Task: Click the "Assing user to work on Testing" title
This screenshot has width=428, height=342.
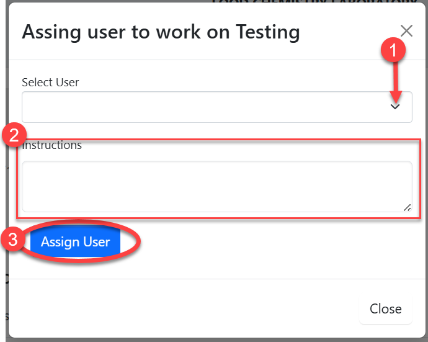Action: point(161,32)
